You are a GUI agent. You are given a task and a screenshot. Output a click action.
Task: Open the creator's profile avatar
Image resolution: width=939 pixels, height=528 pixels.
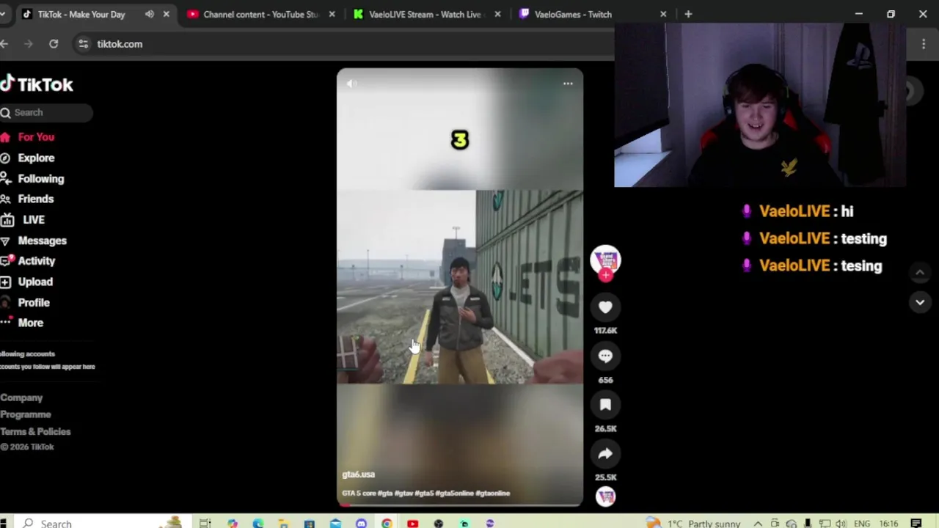click(x=605, y=260)
